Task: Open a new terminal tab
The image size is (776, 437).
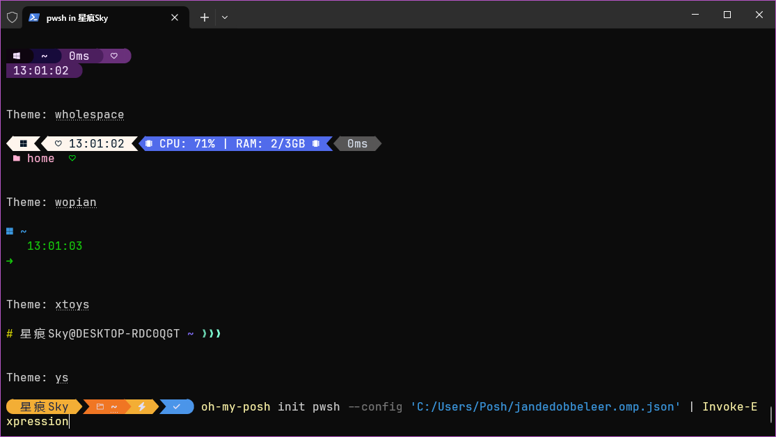Action: coord(205,18)
